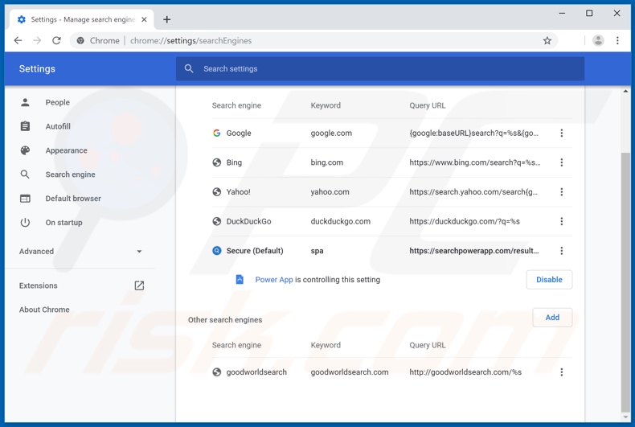Go back using the browser back arrow
The height and width of the screenshot is (427, 635).
coord(18,40)
